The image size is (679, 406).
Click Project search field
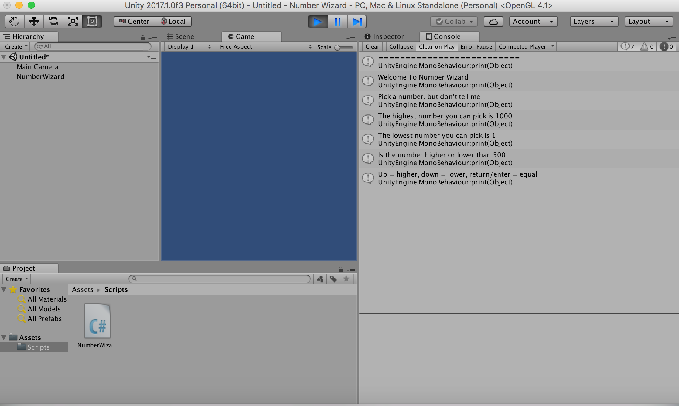coord(220,279)
